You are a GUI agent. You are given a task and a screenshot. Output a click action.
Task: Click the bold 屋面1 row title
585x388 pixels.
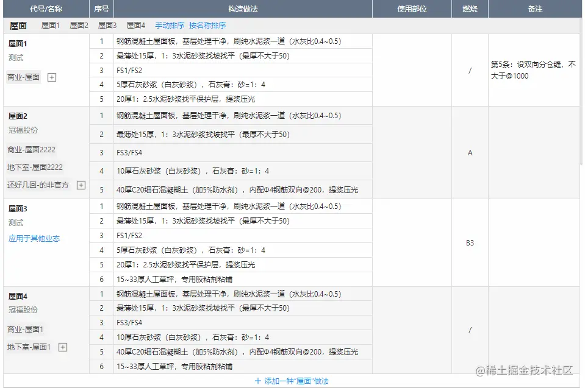pyautogui.click(x=18, y=44)
